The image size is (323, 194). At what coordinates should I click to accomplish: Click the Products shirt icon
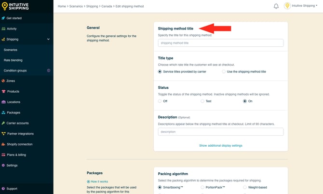(x=3, y=91)
